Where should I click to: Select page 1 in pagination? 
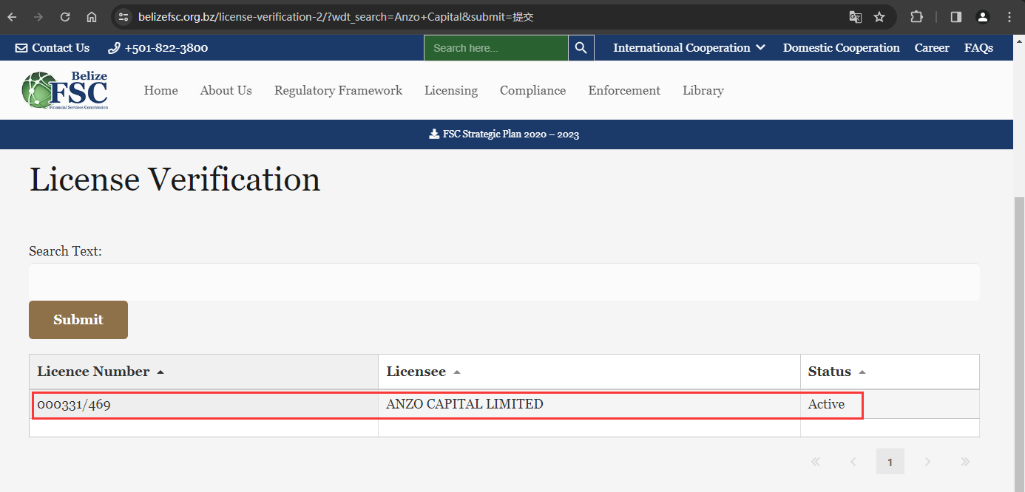pyautogui.click(x=890, y=462)
